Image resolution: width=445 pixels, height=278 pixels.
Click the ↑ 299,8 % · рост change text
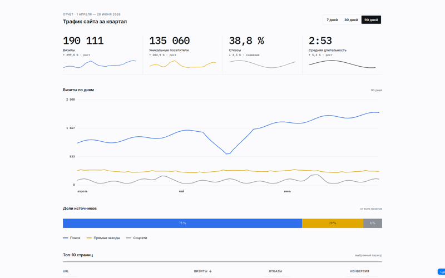pyautogui.click(x=76, y=55)
